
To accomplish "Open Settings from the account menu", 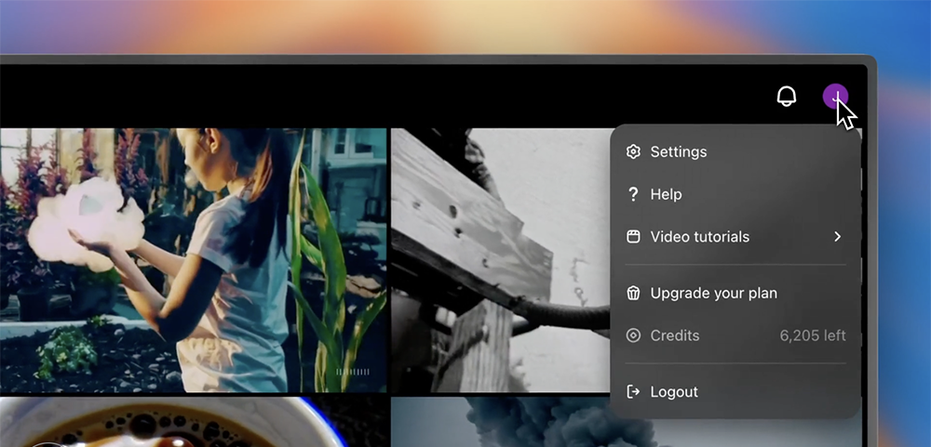I will pyautogui.click(x=735, y=151).
